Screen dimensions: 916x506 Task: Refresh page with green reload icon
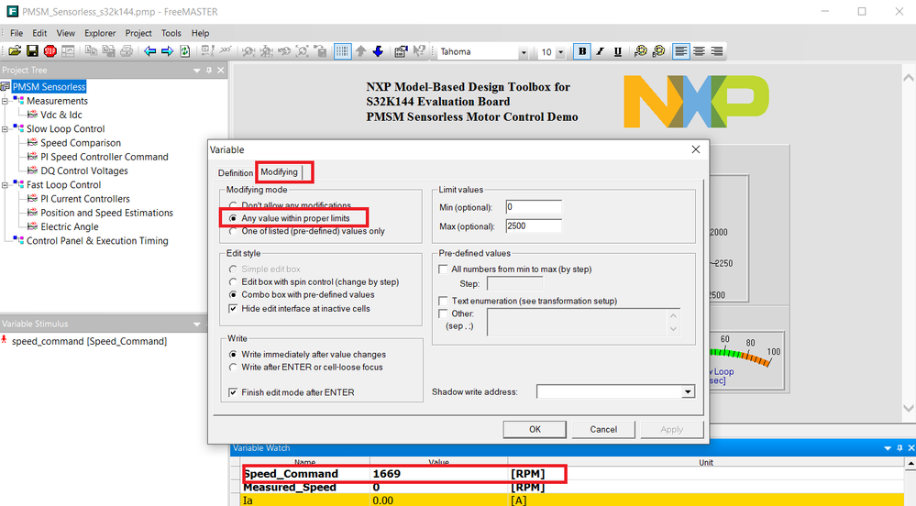click(x=185, y=51)
